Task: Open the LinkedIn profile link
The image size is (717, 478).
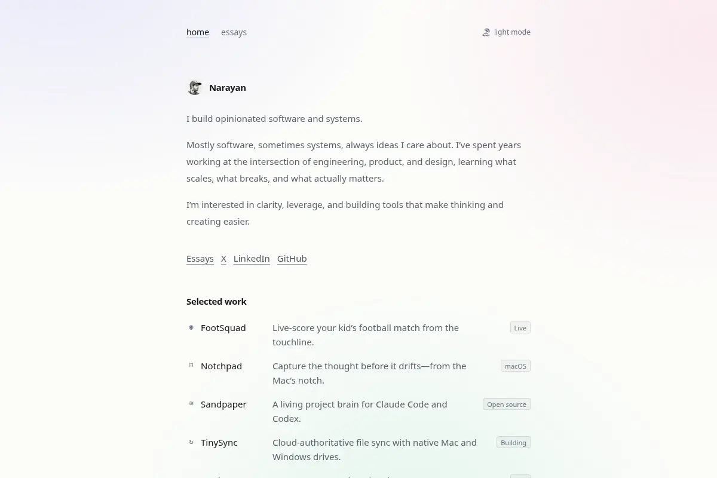Action: pos(252,259)
